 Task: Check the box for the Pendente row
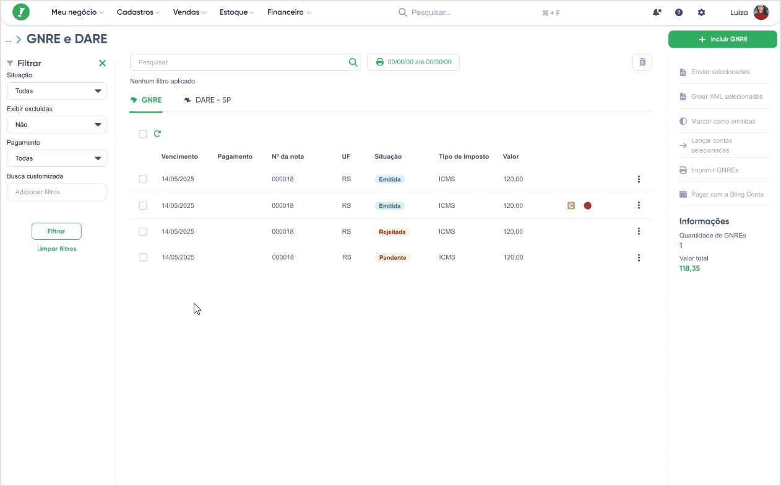(x=143, y=257)
